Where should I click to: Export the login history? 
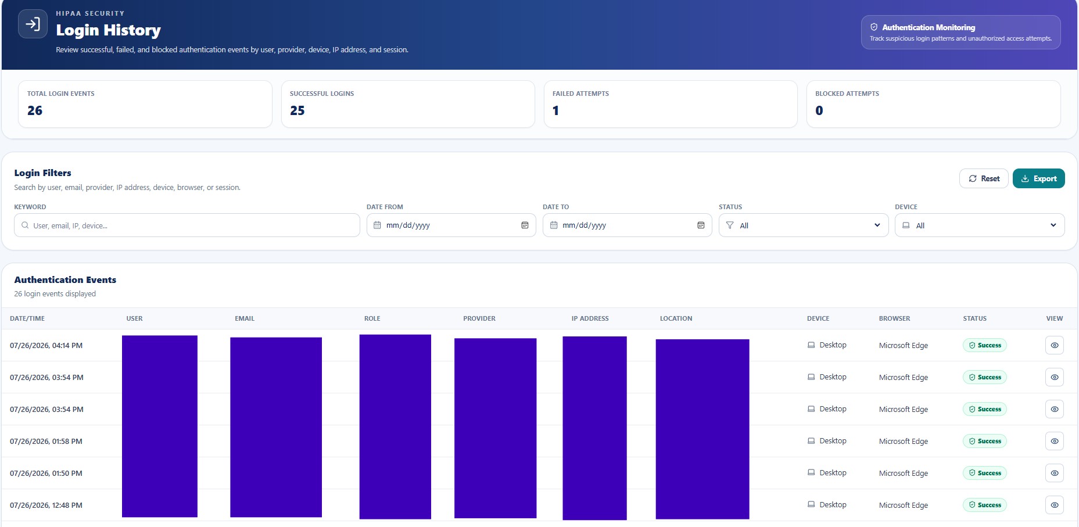point(1039,178)
